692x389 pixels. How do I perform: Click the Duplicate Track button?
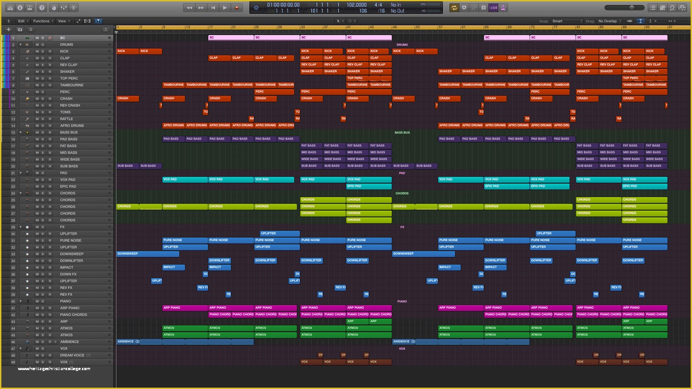(x=19, y=29)
